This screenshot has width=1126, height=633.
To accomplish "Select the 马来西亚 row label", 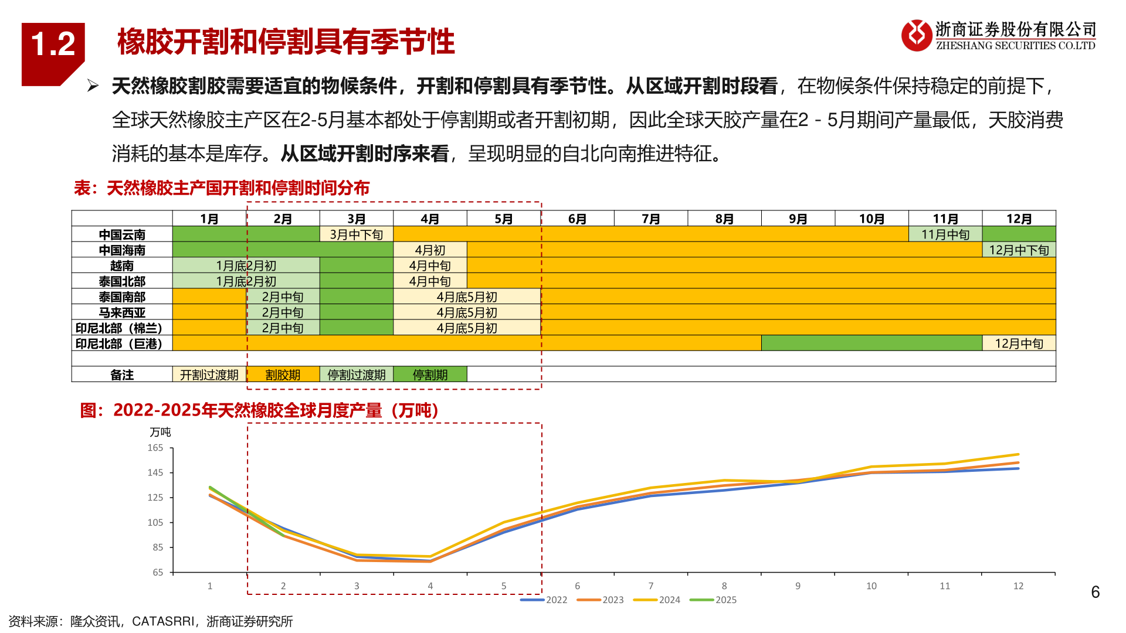I will [122, 312].
